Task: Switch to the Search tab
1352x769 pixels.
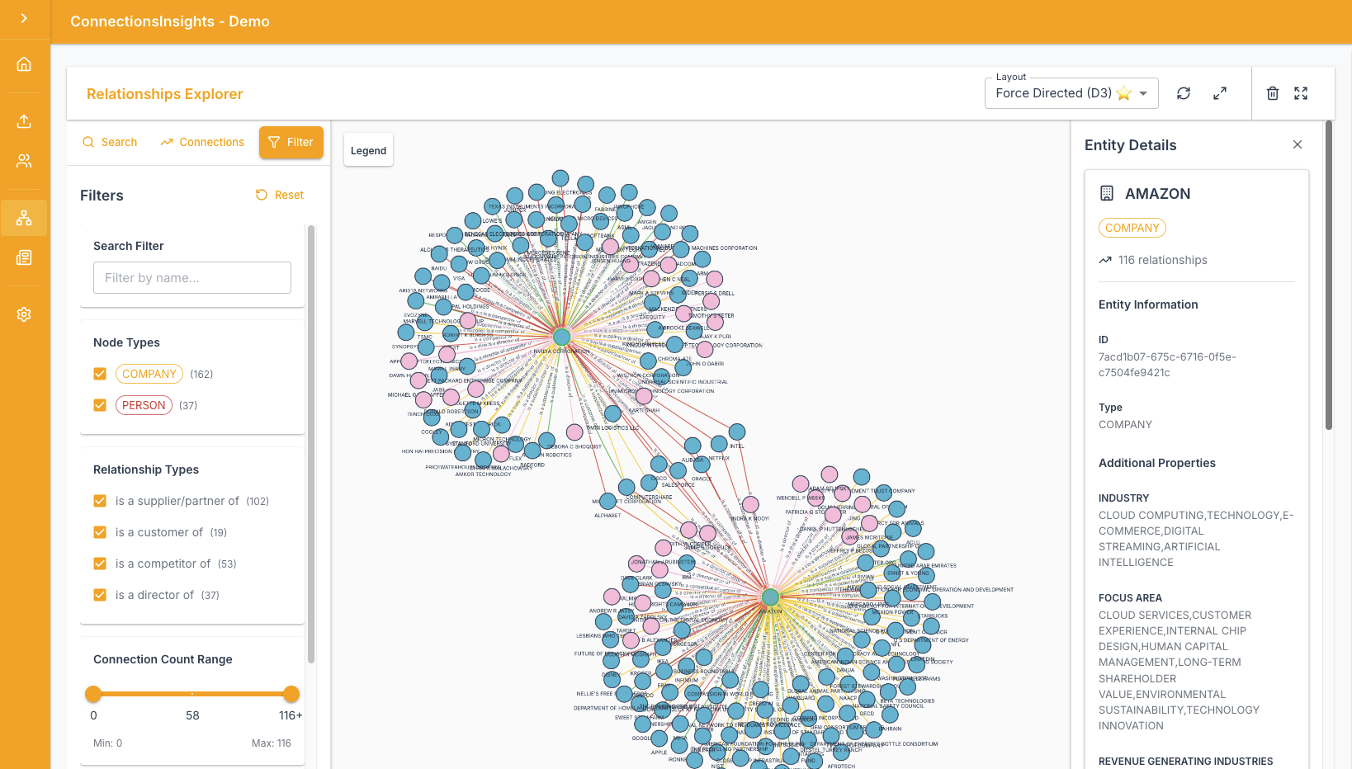Action: click(110, 142)
